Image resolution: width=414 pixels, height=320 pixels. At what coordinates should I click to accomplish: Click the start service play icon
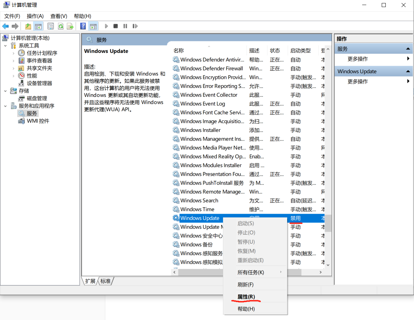(x=106, y=26)
